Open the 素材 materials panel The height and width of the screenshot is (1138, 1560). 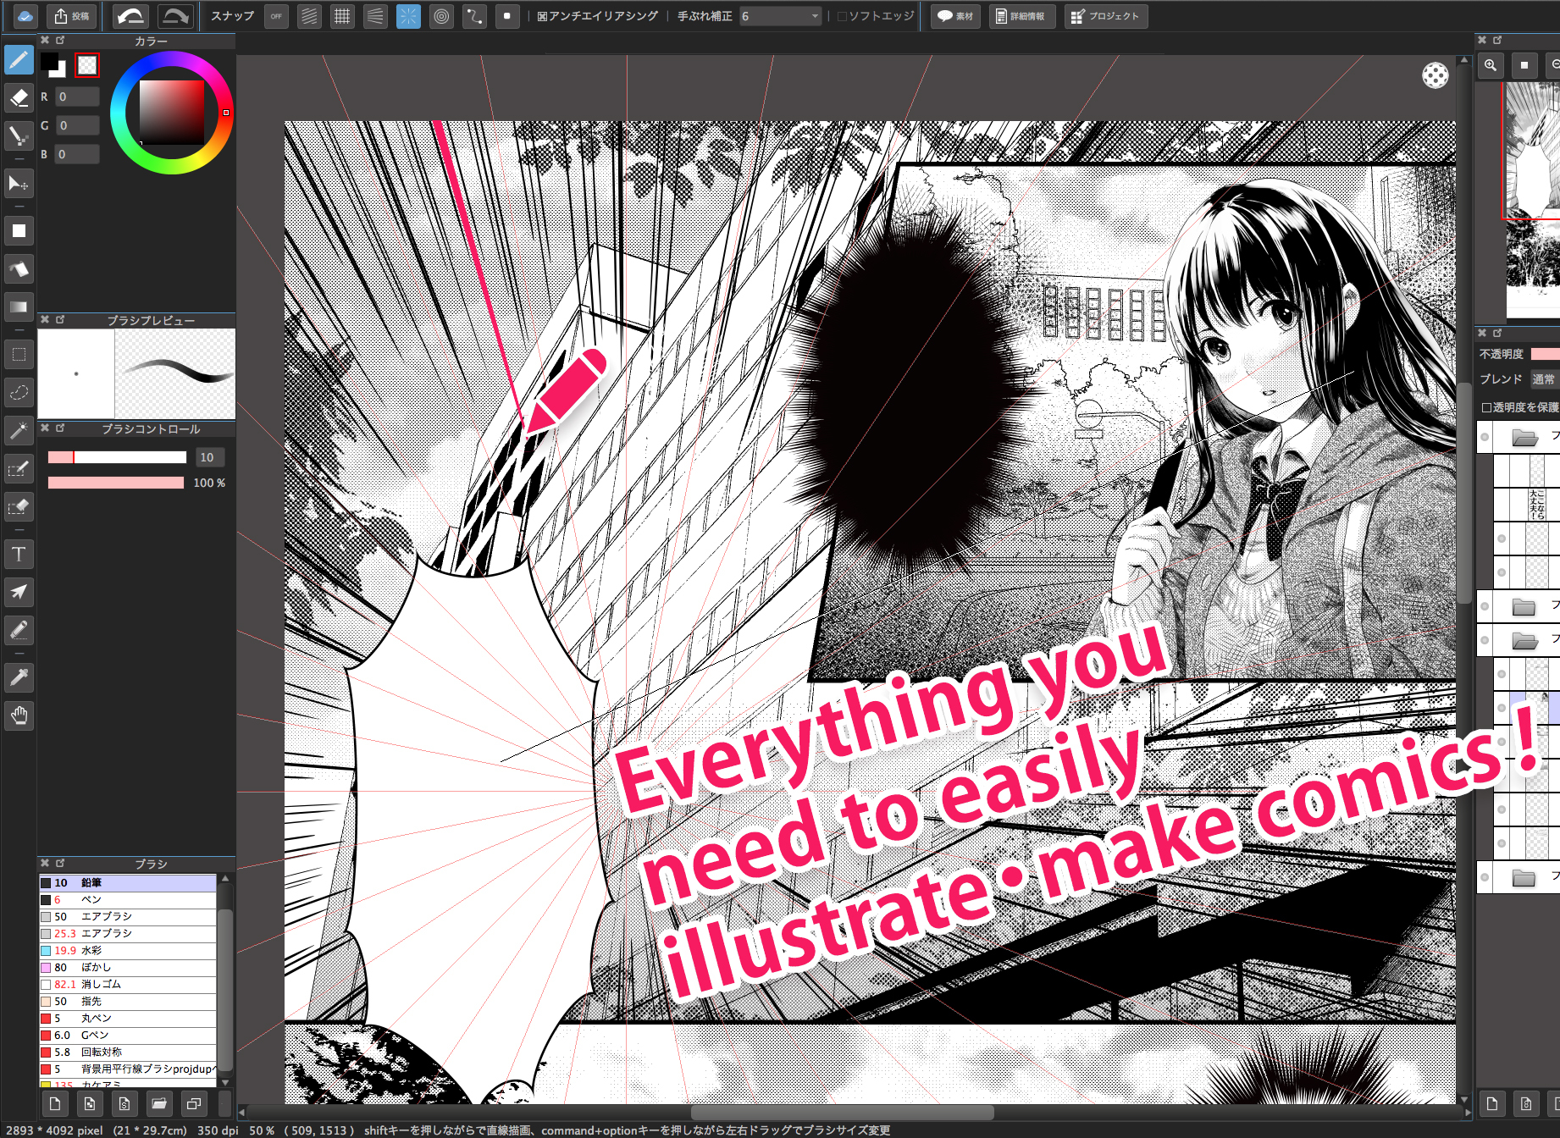[x=954, y=16]
